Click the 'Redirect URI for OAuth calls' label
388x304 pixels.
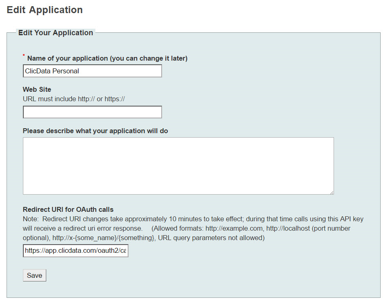(x=68, y=210)
